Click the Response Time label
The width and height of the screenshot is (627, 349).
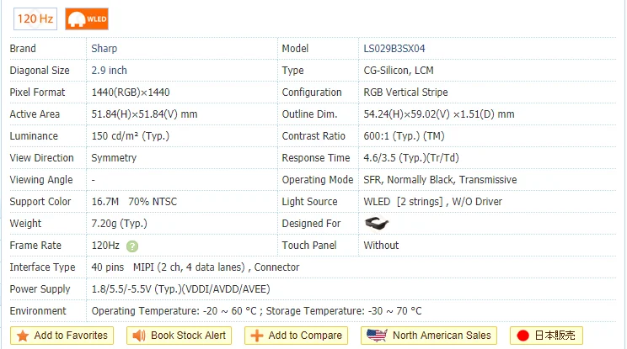point(316,158)
